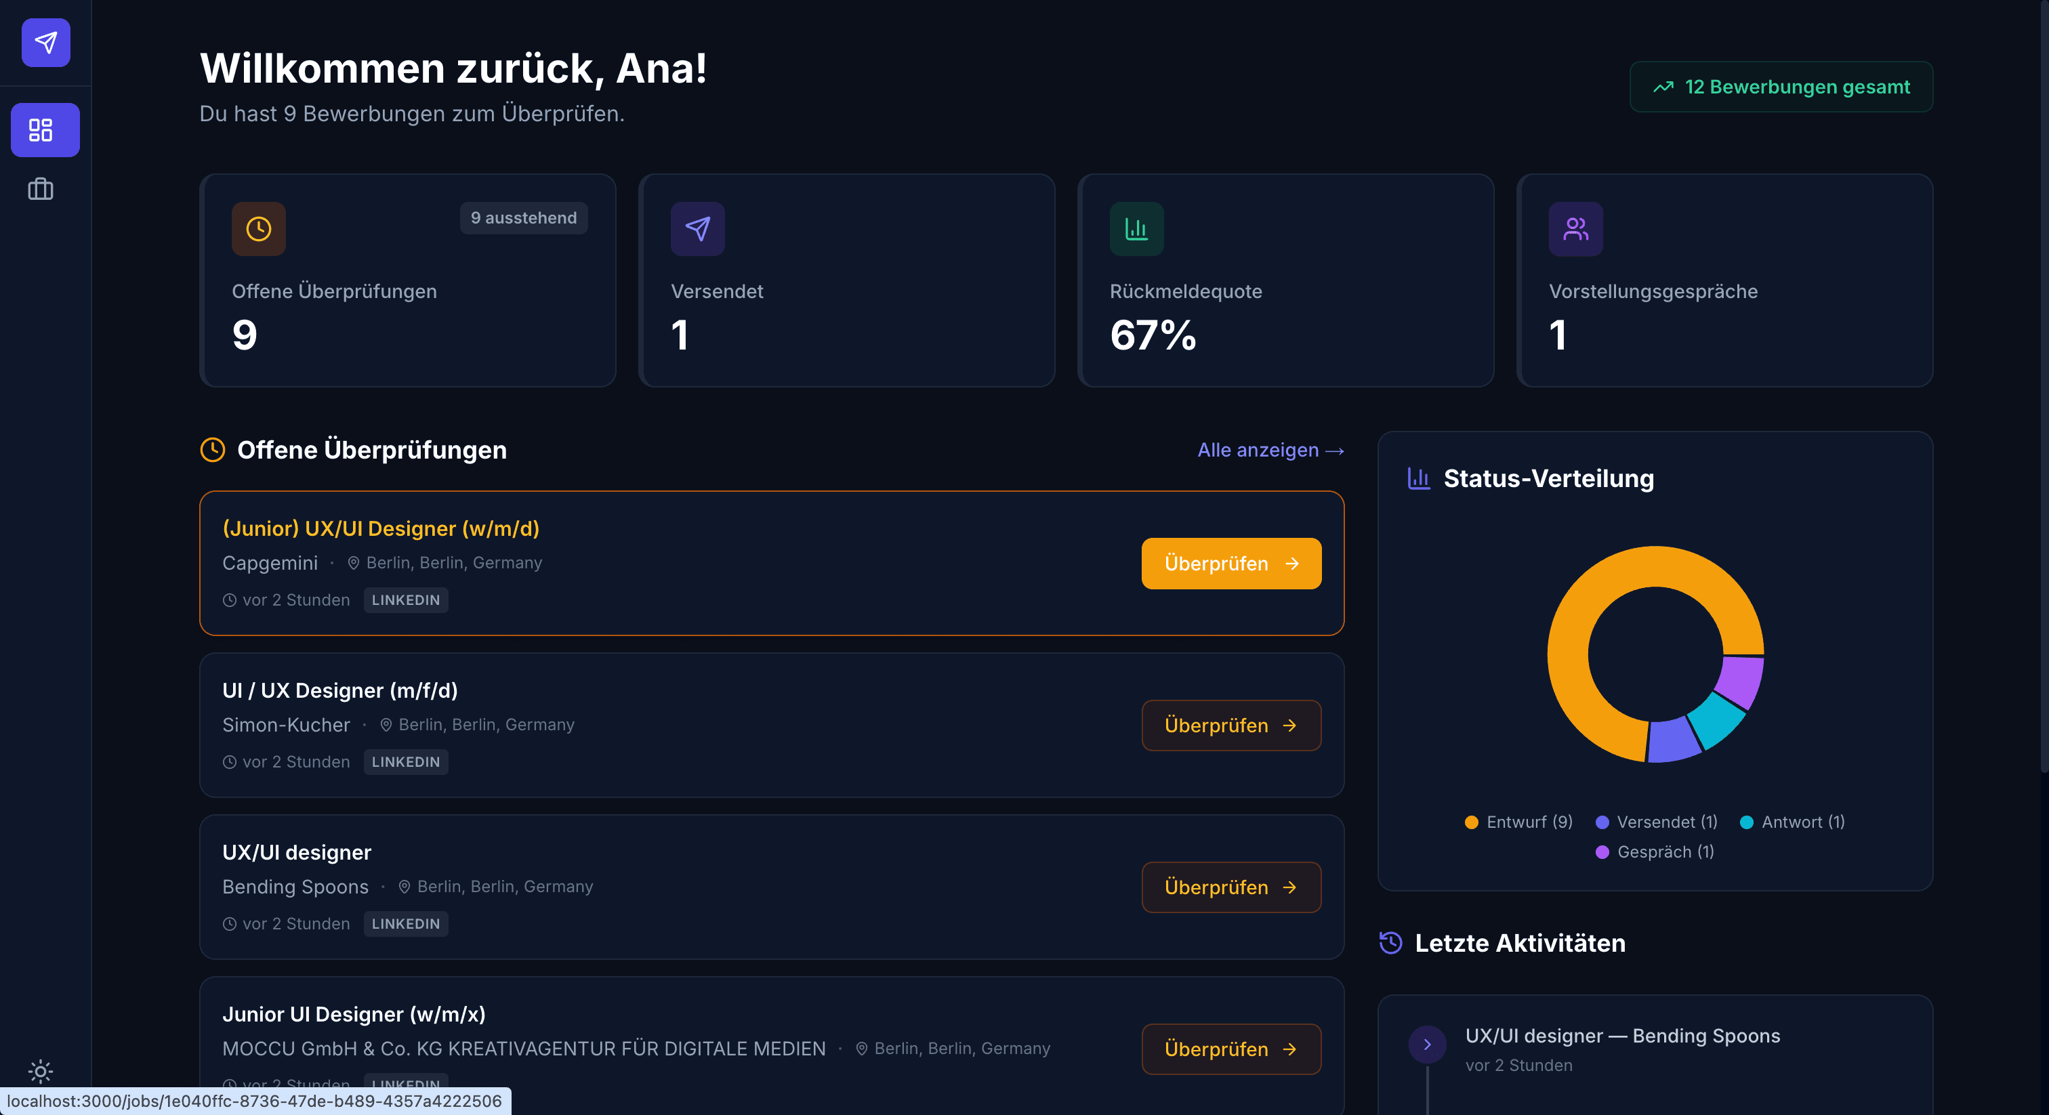The width and height of the screenshot is (2049, 1115).
Task: Toggle Gespräch (1) legend entry
Action: 1655,851
